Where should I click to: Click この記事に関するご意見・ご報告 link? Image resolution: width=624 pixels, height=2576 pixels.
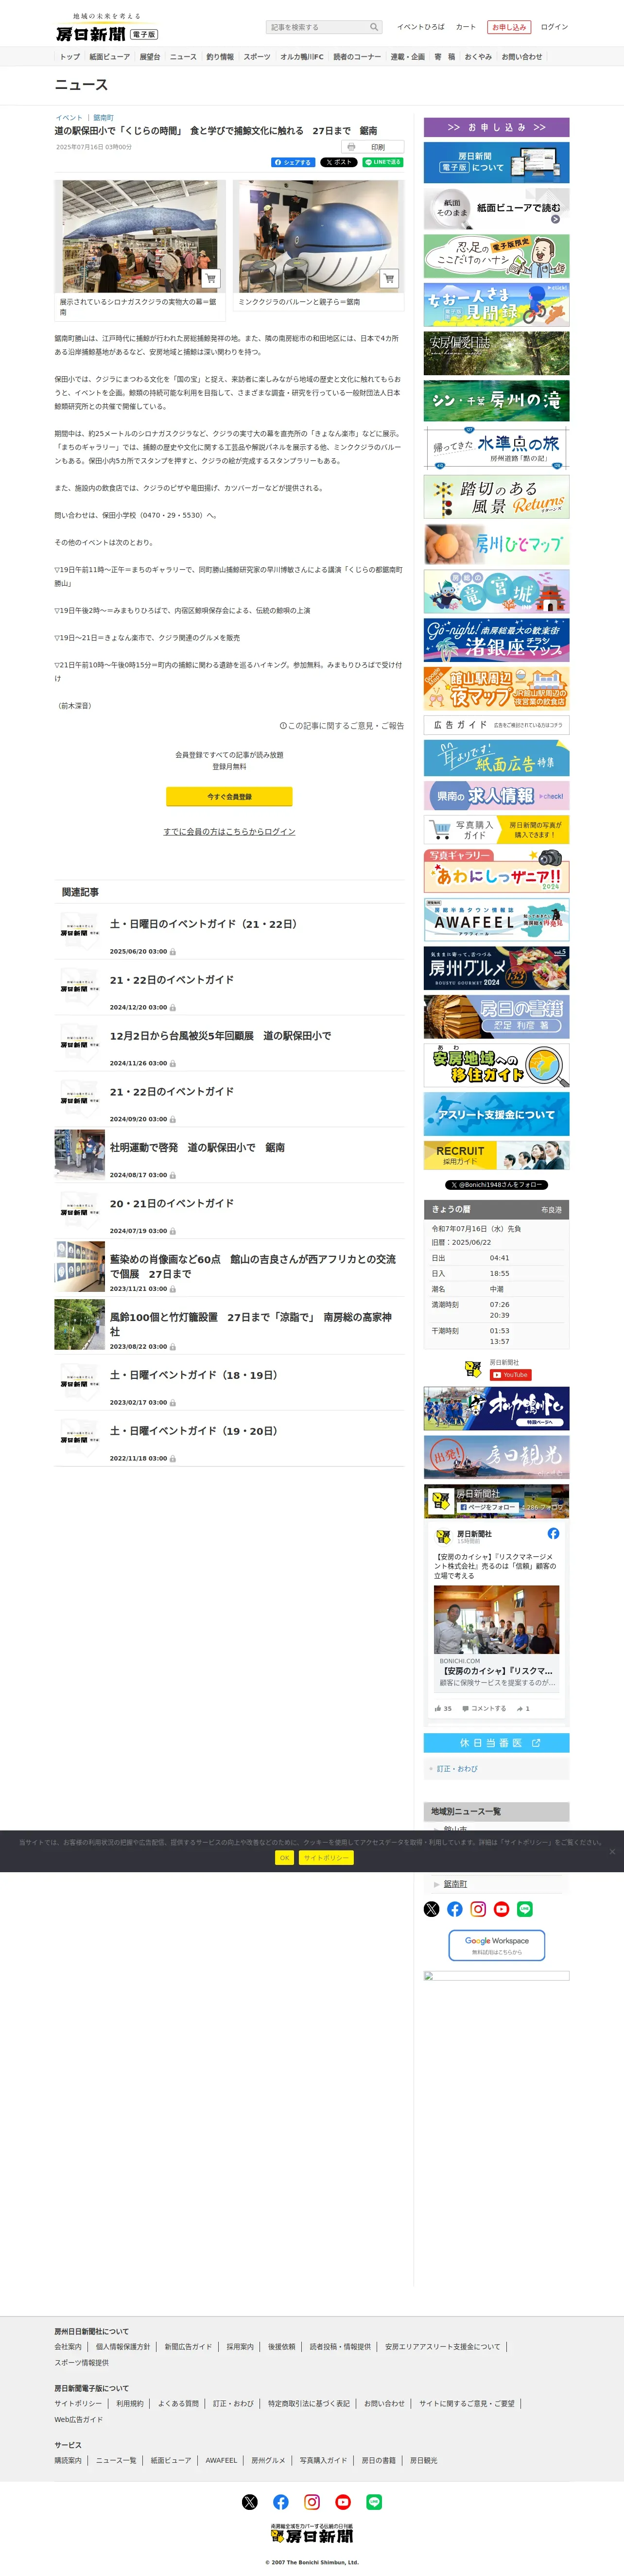coord(346,726)
